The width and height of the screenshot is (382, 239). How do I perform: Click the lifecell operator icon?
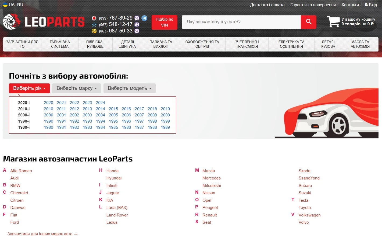click(x=94, y=31)
